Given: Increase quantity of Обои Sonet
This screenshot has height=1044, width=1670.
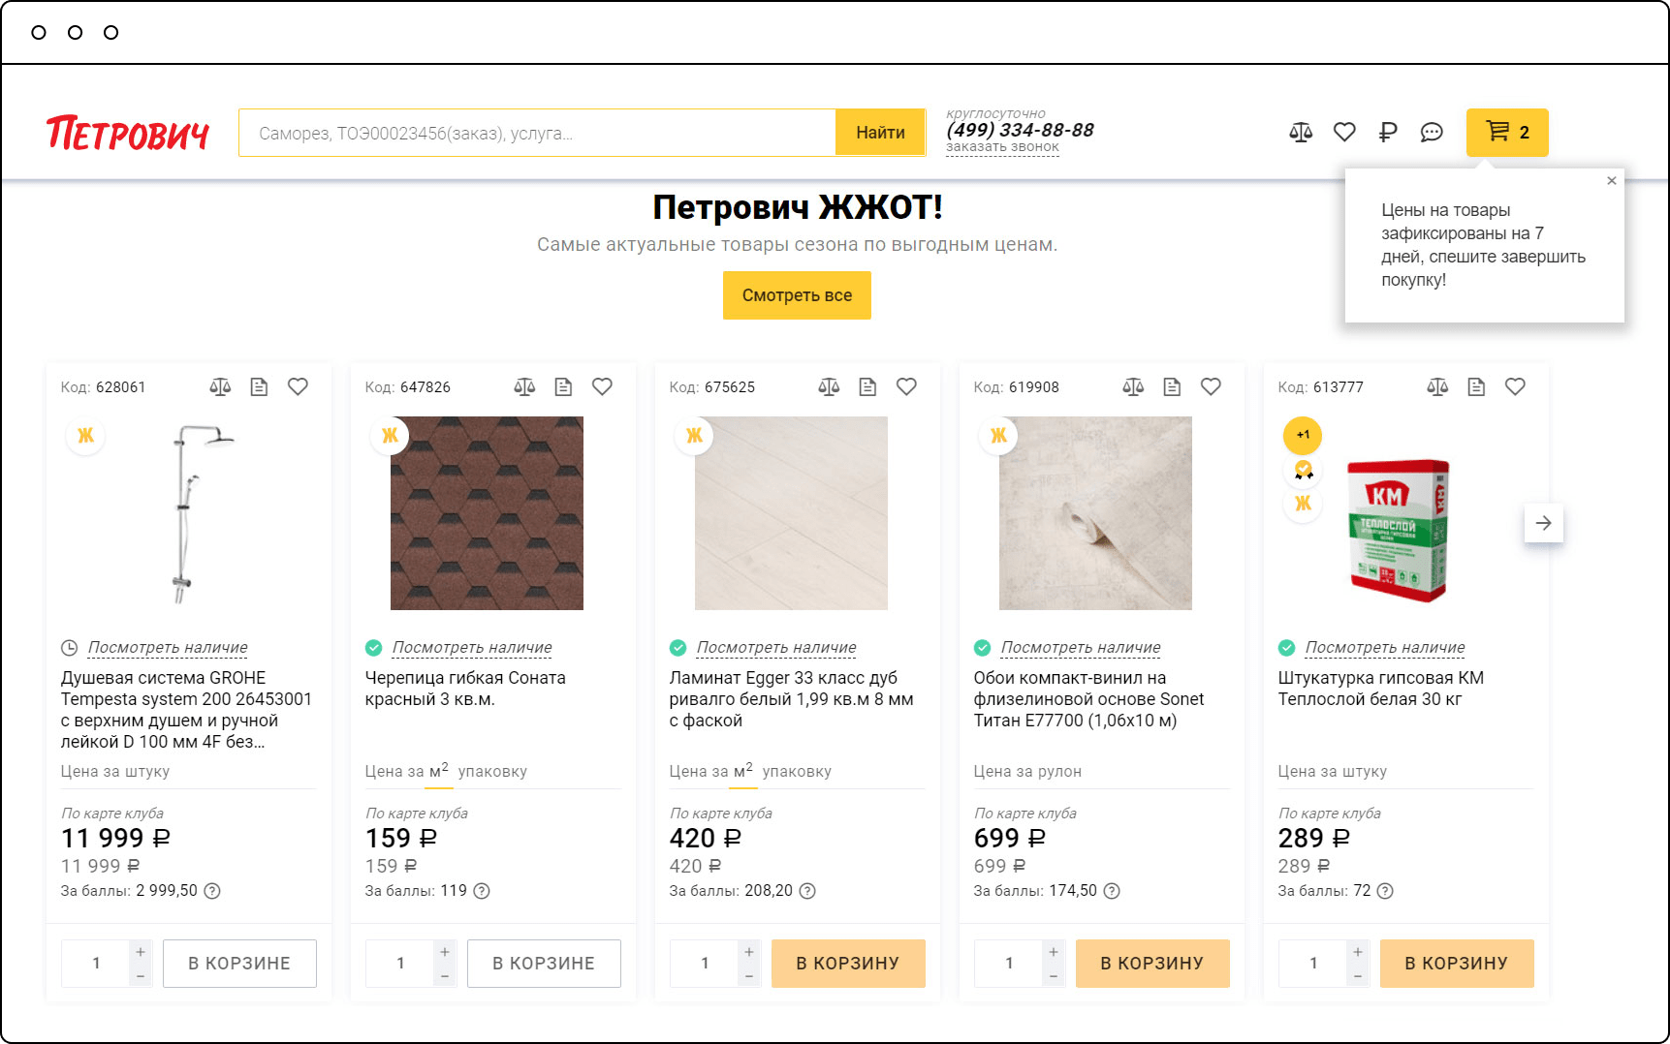Looking at the screenshot, I should pos(1054,952).
